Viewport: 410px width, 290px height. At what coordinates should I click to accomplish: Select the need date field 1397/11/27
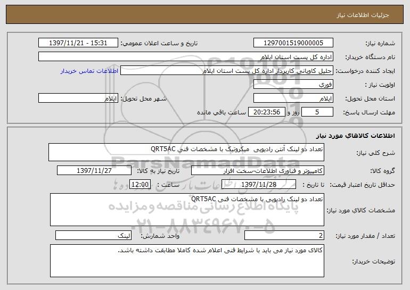tap(94, 171)
